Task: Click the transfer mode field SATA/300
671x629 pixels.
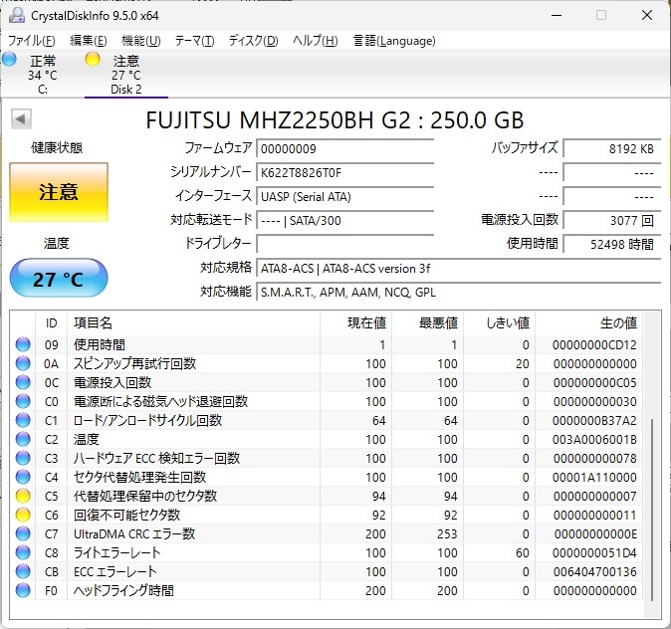Action: click(344, 221)
